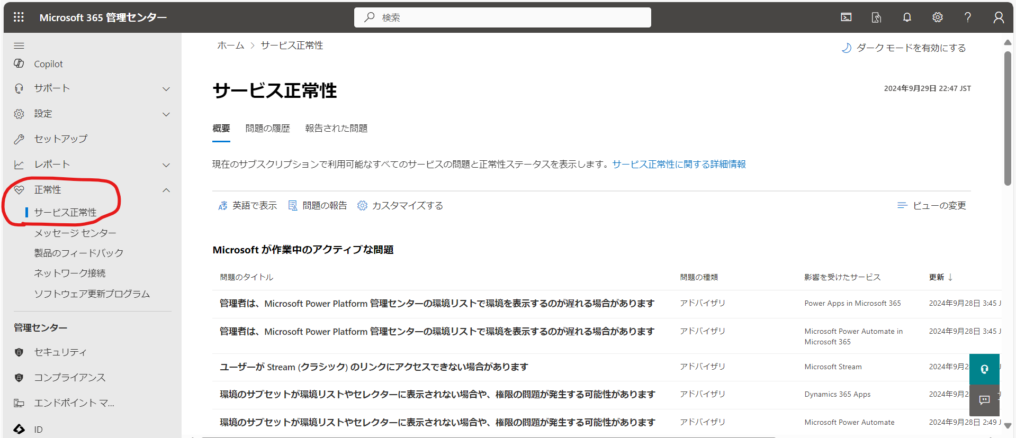Click the 設定 gear icon in sidebar
This screenshot has height=438, width=1016.
tap(19, 114)
